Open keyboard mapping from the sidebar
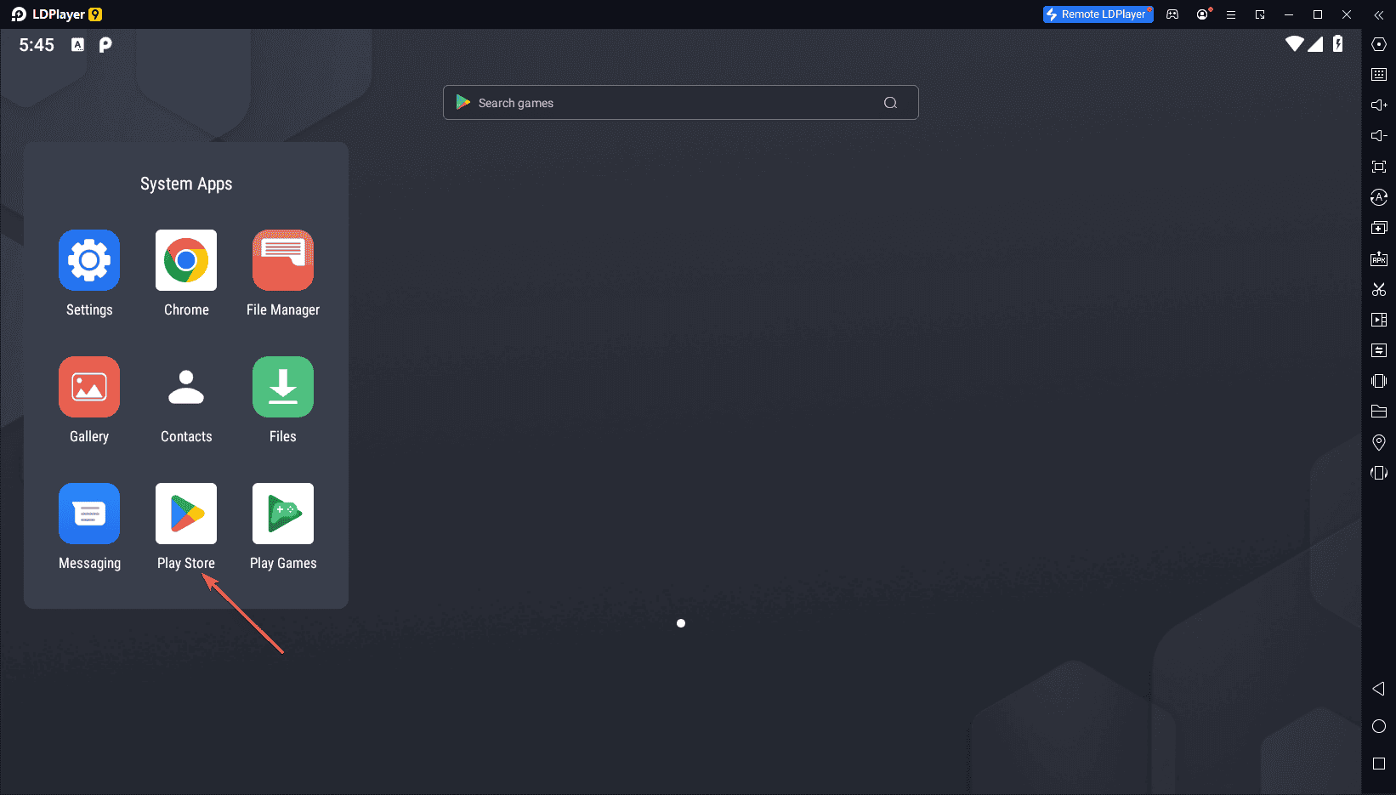This screenshot has width=1396, height=795. click(1379, 75)
